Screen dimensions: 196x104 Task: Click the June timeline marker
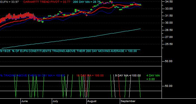(x=25, y=101)
